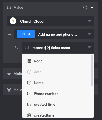
Task: Toggle the Visibility section eye icon
Action: pyautogui.click(x=9, y=74)
